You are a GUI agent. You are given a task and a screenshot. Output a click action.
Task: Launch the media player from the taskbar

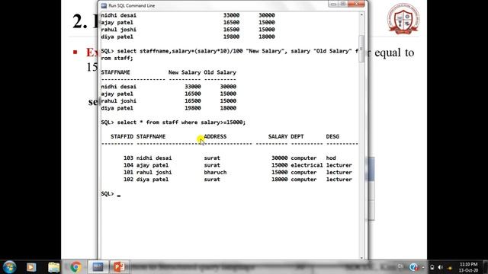[x=31, y=267]
